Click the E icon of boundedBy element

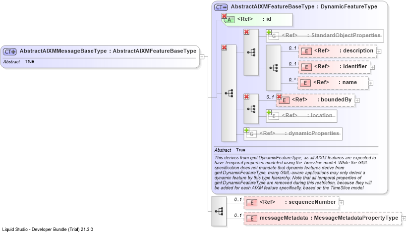point(285,100)
